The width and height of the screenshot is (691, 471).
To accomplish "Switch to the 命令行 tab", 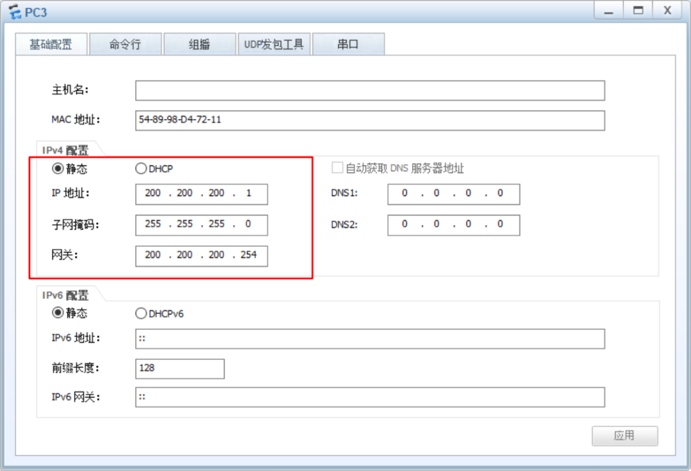I will (x=125, y=45).
